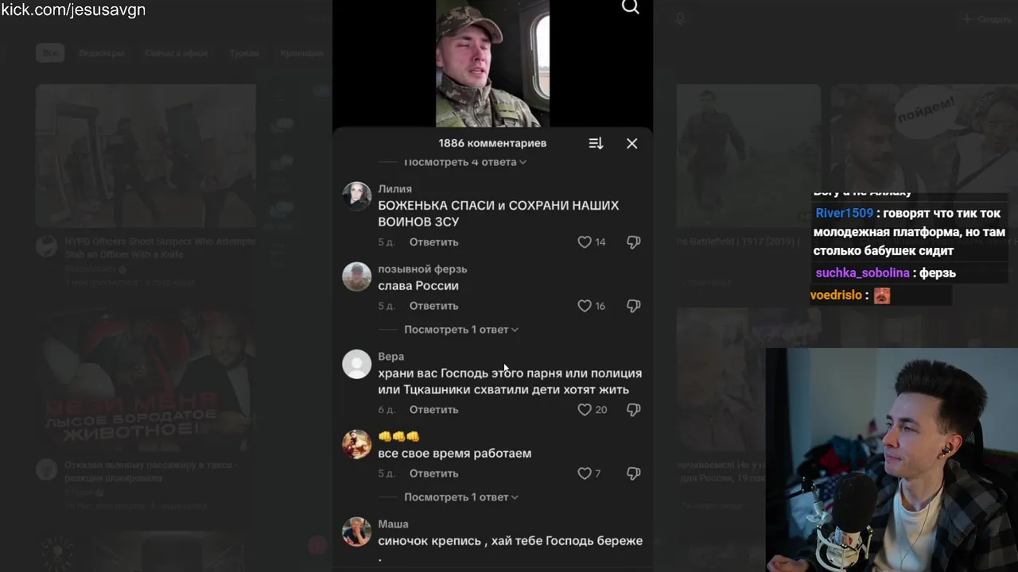
Task: Expand 'Посмотреть 4 ответа' replies
Action: [x=465, y=162]
